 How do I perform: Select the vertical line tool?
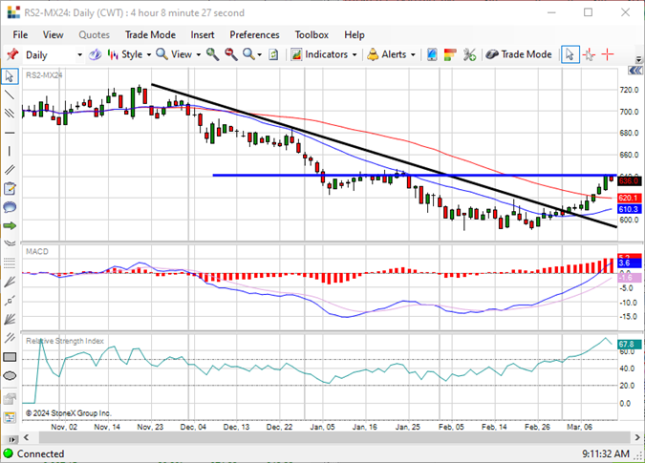(x=10, y=151)
